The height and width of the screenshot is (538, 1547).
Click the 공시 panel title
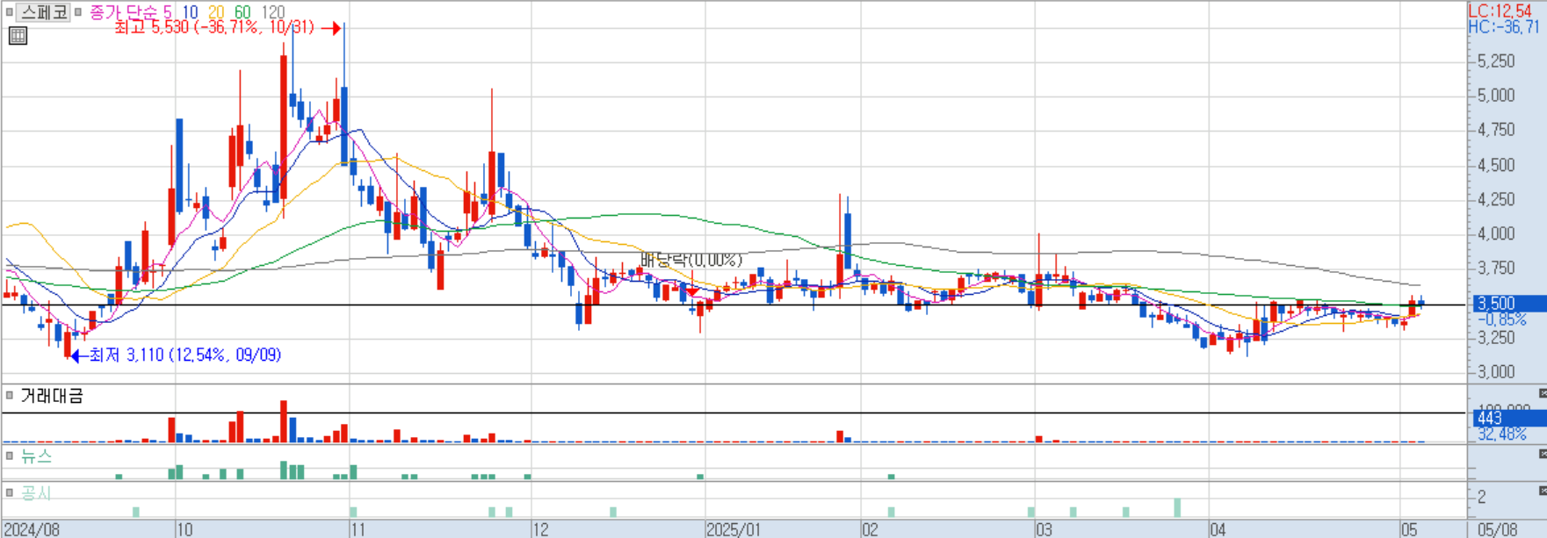click(36, 492)
